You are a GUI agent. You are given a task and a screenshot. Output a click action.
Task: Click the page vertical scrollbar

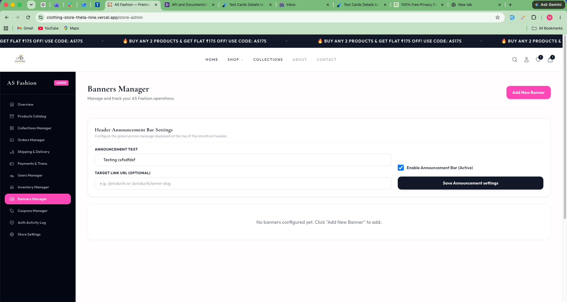565,127
